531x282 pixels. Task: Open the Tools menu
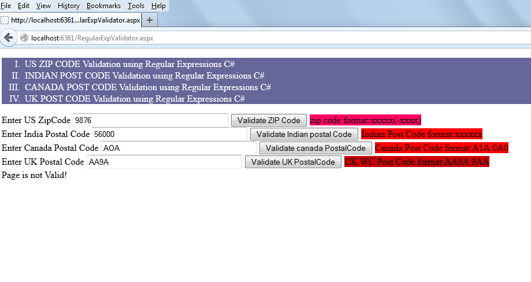coord(136,6)
